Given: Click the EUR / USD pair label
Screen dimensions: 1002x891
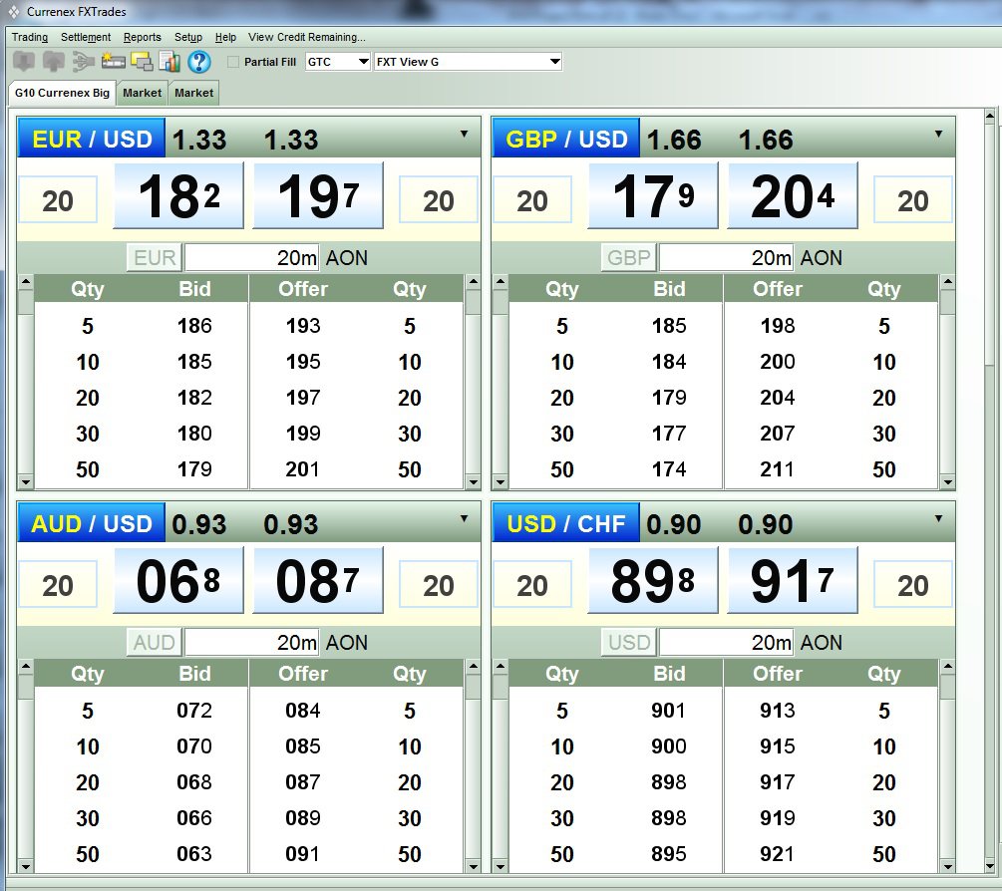Looking at the screenshot, I should pos(92,139).
